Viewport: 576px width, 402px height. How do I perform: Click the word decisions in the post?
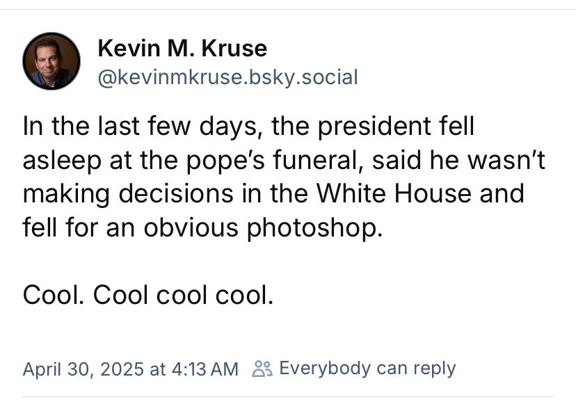coord(176,193)
